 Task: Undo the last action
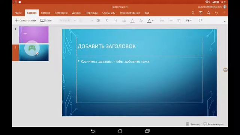[216, 13]
